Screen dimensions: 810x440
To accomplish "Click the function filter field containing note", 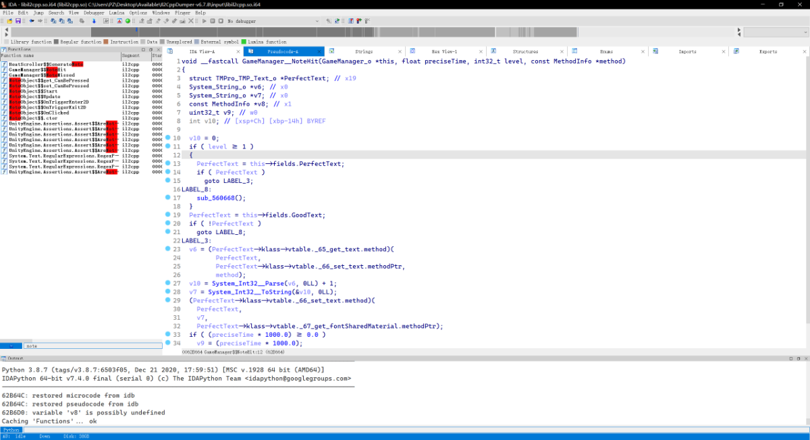I will 93,346.
